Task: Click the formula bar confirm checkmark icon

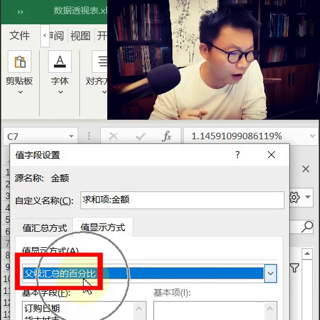Action: [x=140, y=136]
